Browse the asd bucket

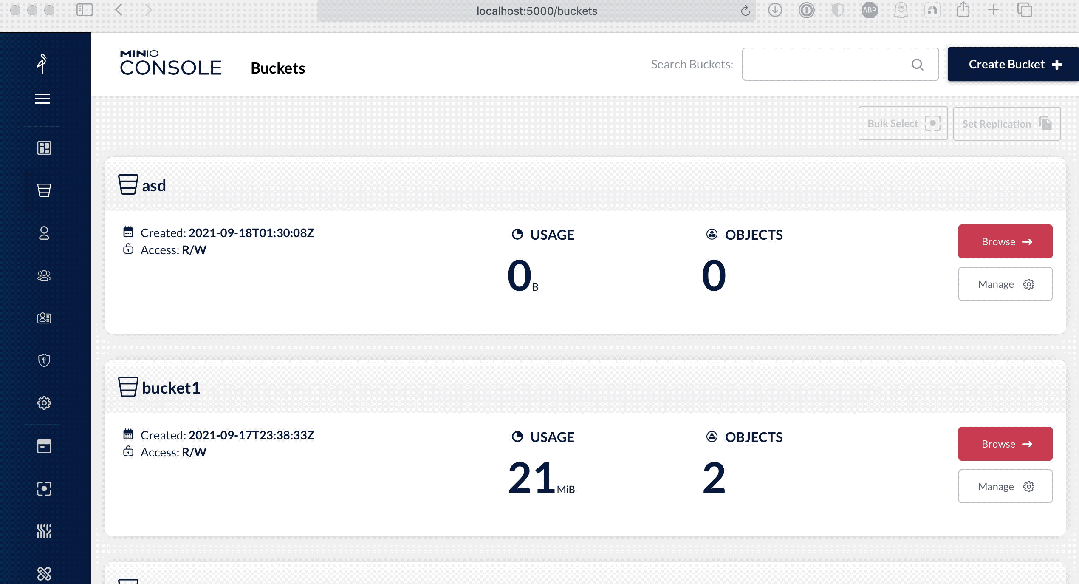click(x=1005, y=242)
